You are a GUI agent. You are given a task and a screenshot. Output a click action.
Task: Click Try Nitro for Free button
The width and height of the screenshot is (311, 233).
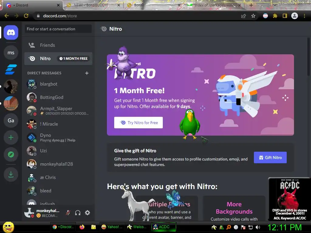point(138,123)
